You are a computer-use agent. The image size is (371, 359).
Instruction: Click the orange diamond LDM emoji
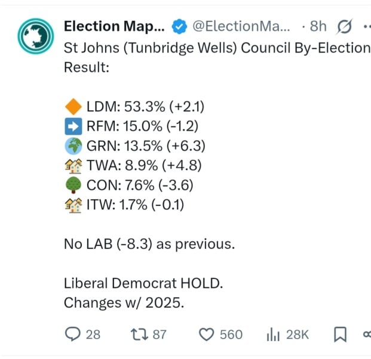[x=72, y=107]
